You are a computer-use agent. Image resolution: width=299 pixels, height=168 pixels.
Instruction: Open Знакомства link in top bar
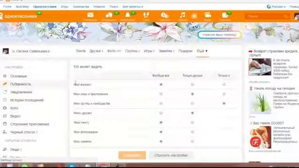coord(81,7)
